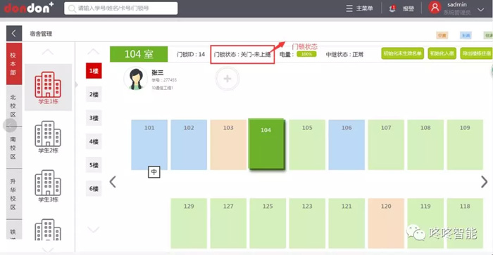Switch to the 北校区 campus tab
The height and width of the screenshot is (255, 493).
pyautogui.click(x=13, y=105)
